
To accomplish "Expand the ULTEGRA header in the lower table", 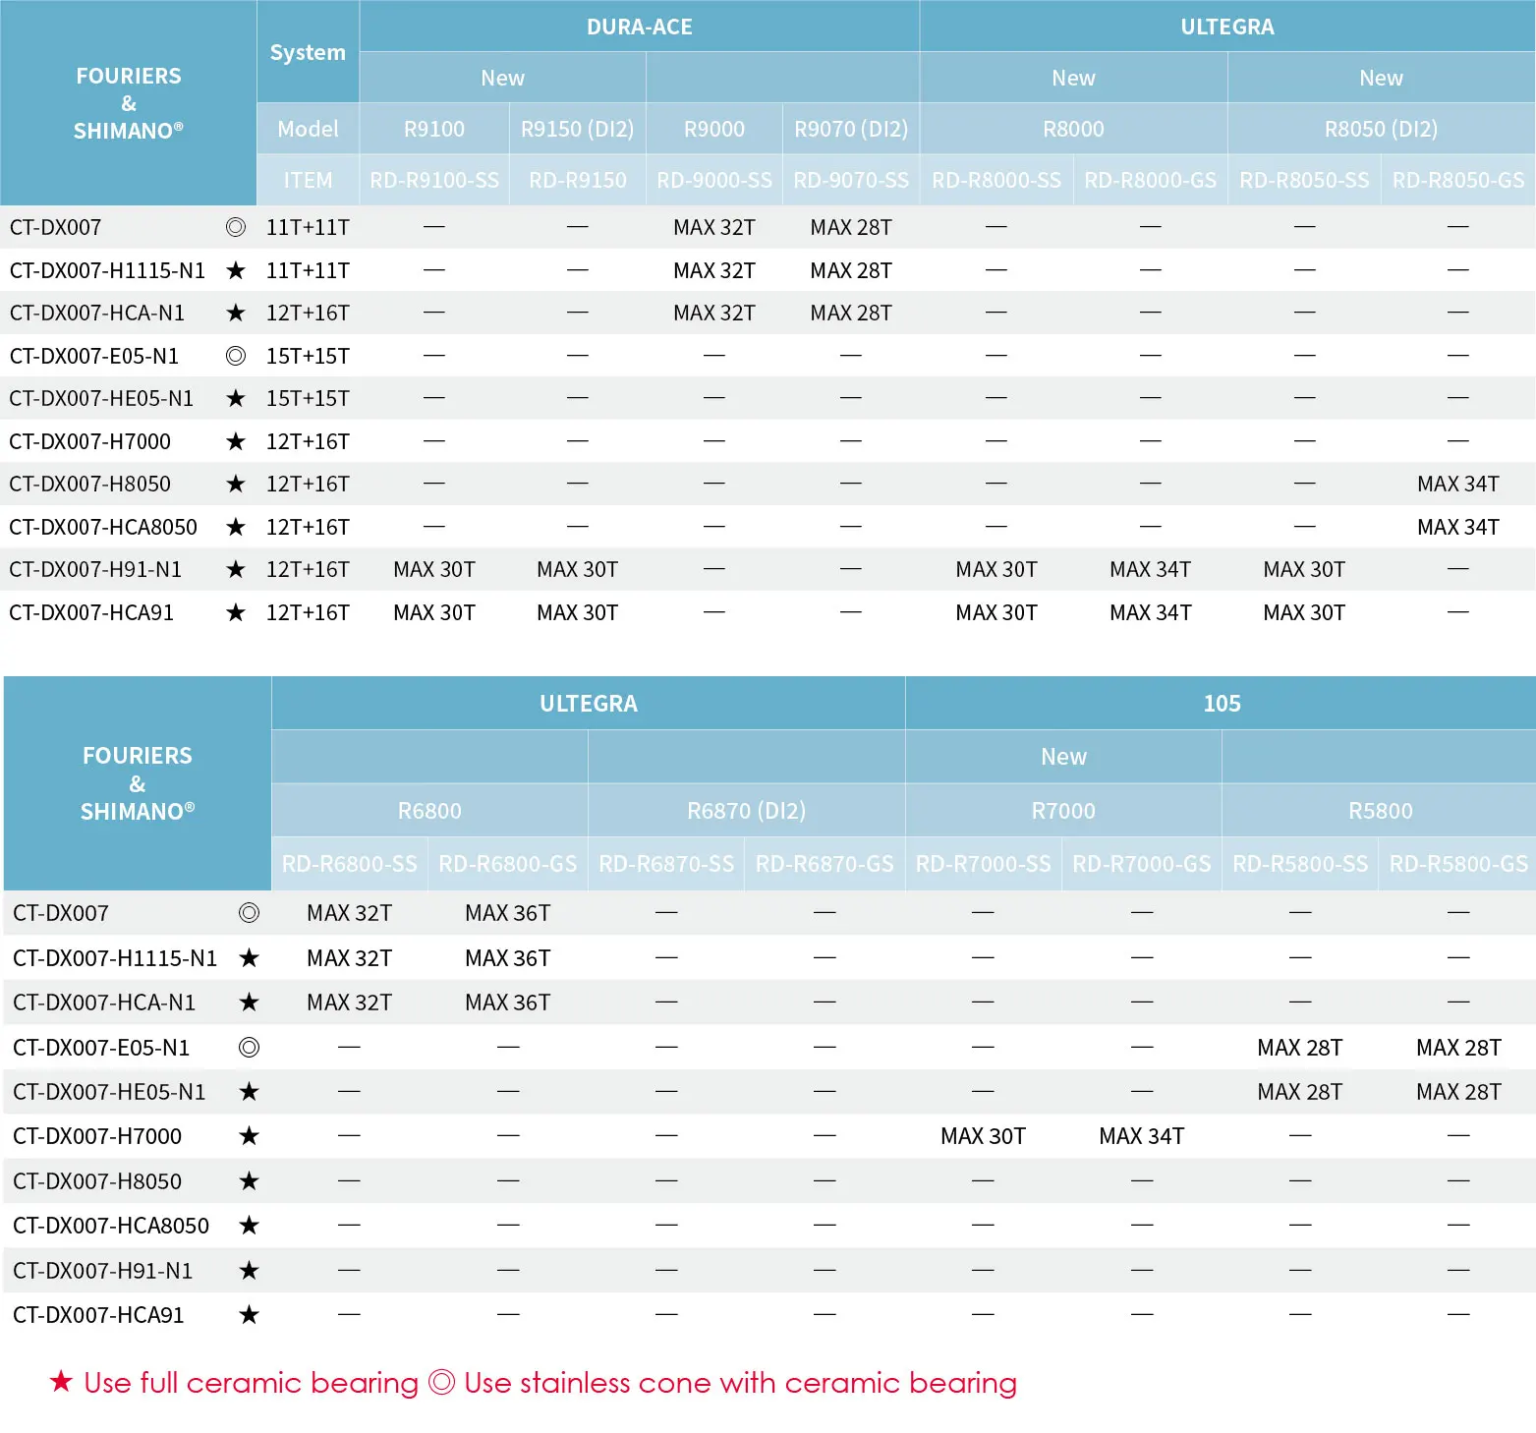I will pyautogui.click(x=587, y=703).
